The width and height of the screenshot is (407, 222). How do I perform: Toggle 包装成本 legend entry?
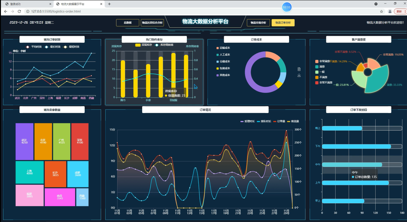[x=224, y=68]
